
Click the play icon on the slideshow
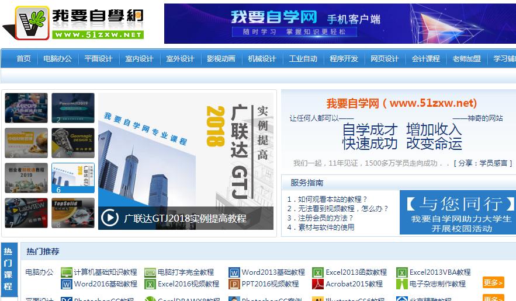(110, 218)
